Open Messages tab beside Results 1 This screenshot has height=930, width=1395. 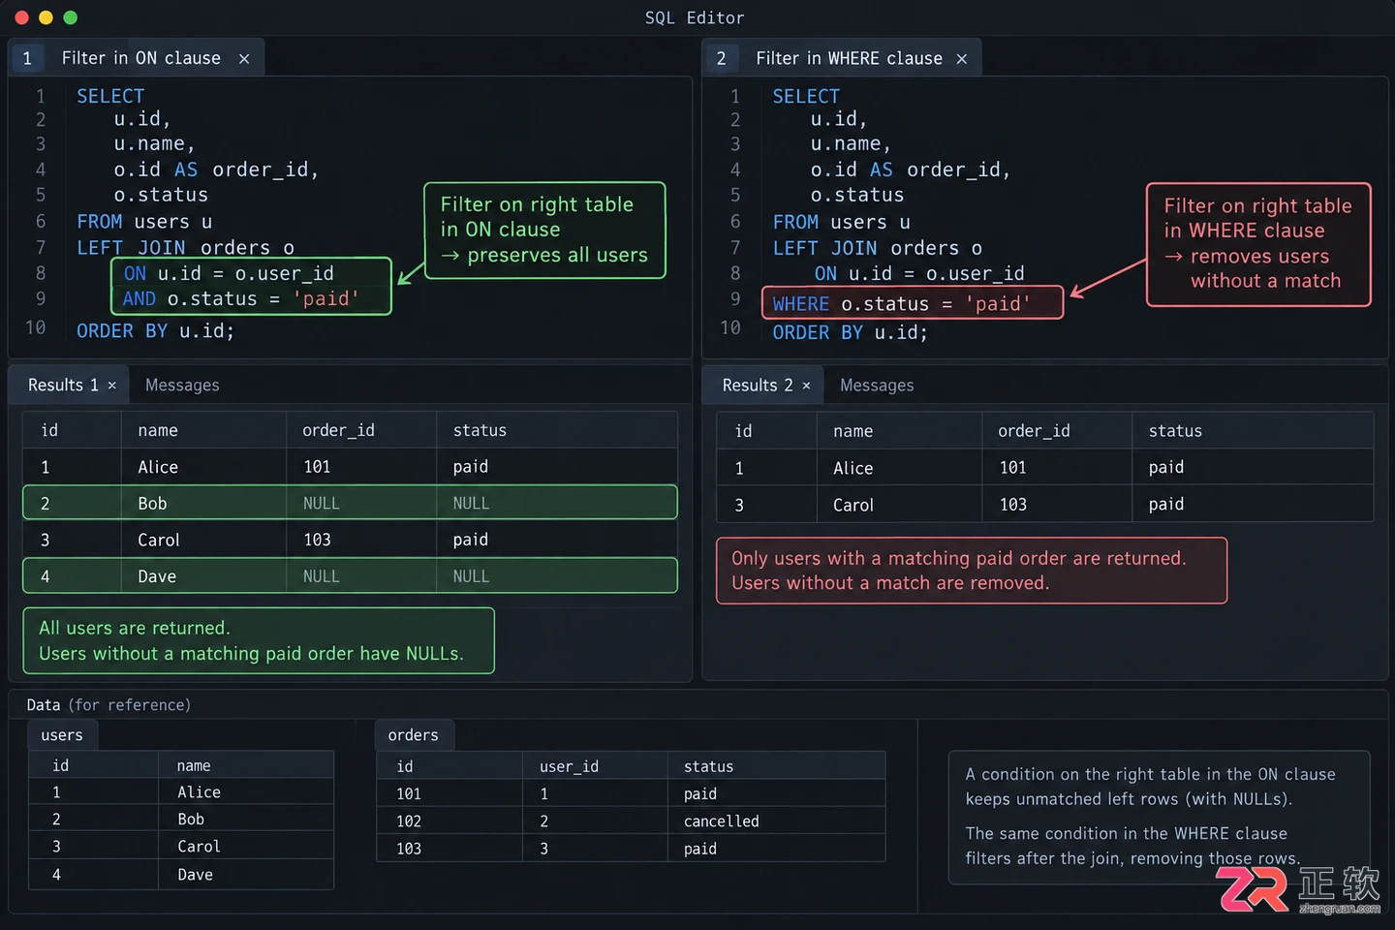pyautogui.click(x=182, y=386)
